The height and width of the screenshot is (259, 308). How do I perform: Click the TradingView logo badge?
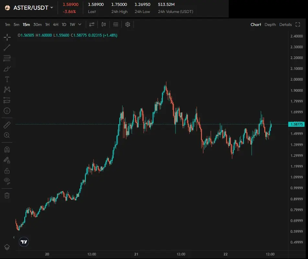tap(24, 242)
